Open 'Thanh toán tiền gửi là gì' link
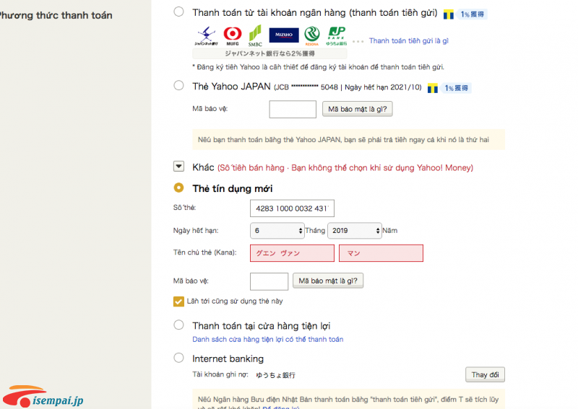 click(x=409, y=41)
